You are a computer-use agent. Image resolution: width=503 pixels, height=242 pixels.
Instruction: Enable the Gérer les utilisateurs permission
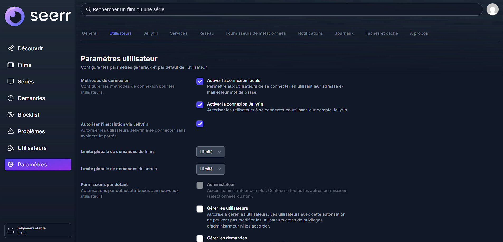200,209
